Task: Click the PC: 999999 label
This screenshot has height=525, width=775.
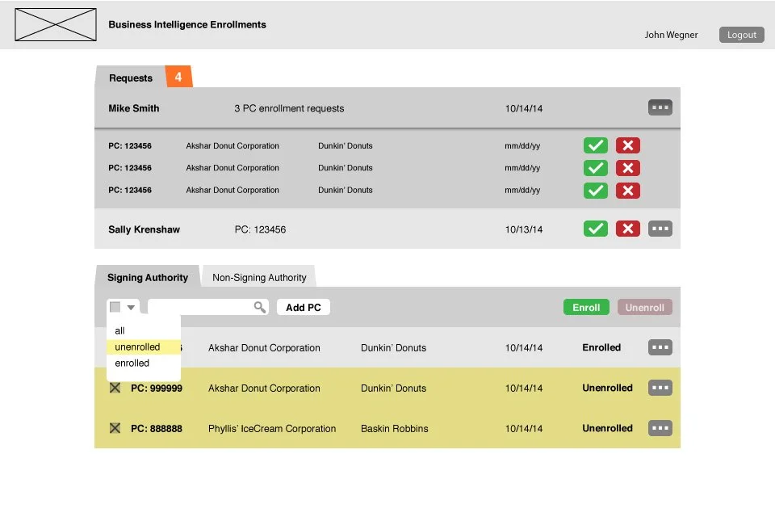Action: pos(157,388)
